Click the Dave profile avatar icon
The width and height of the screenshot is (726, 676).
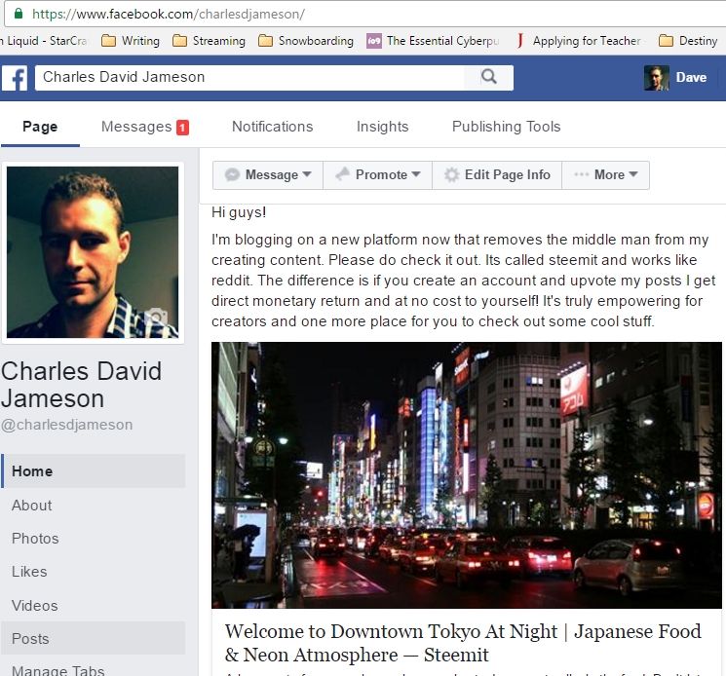[x=657, y=78]
